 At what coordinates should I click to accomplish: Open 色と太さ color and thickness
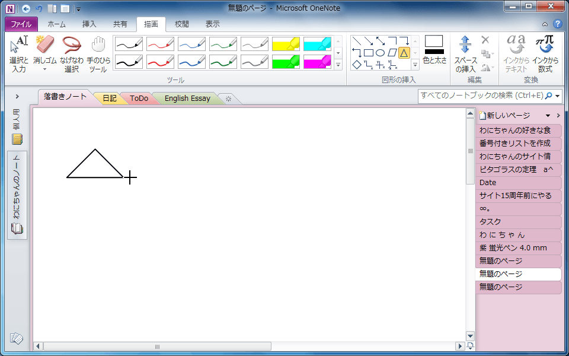[x=434, y=50]
